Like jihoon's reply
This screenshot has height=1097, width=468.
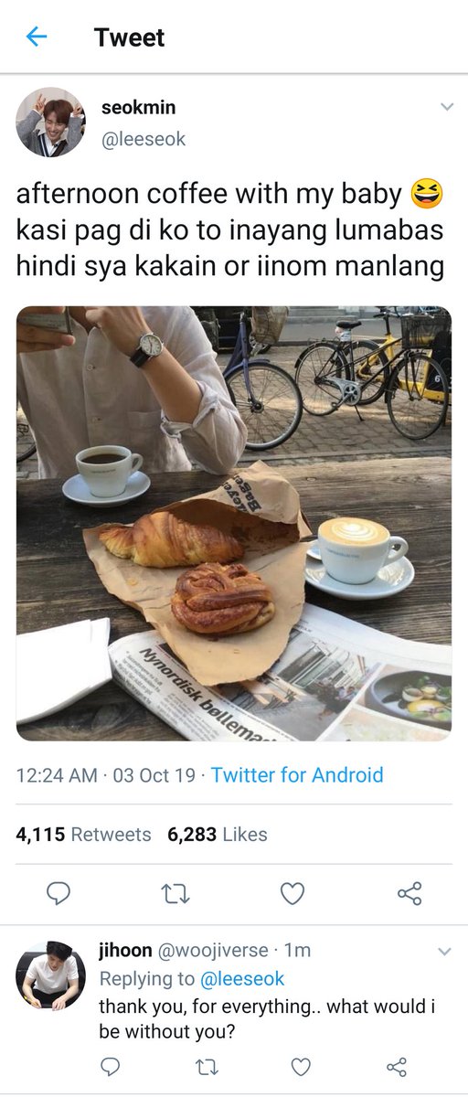tap(301, 1067)
